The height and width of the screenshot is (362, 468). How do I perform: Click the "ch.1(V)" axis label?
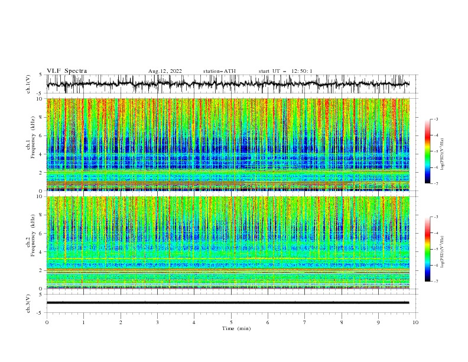coord(28,84)
